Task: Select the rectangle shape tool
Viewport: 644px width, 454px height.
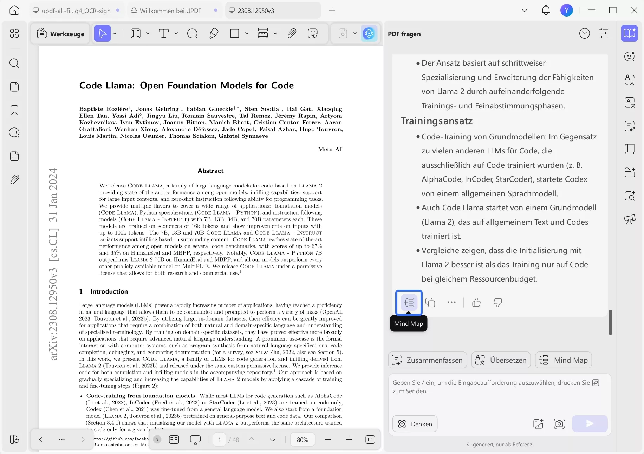Action: coord(235,34)
